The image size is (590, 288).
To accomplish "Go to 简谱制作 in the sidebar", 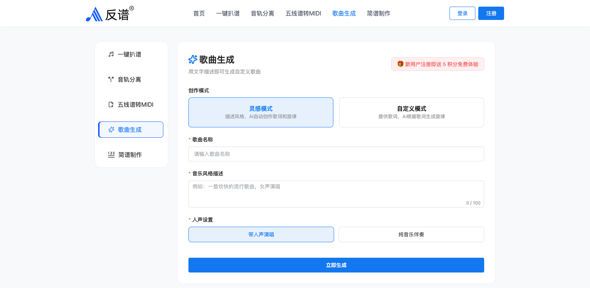I will click(x=131, y=155).
